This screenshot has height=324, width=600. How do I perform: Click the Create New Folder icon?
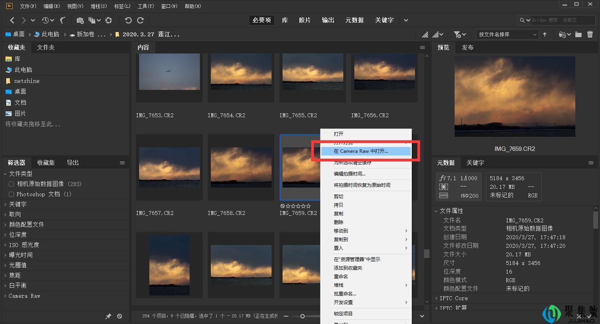[579, 34]
